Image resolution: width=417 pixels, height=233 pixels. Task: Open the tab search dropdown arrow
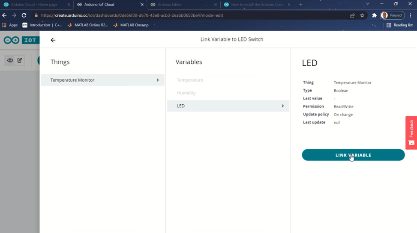367,4
